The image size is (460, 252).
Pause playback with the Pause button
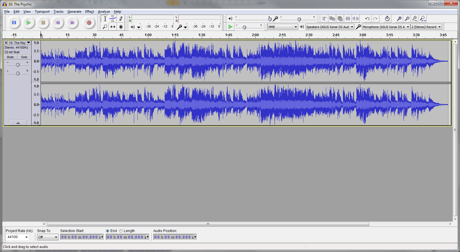(14, 23)
